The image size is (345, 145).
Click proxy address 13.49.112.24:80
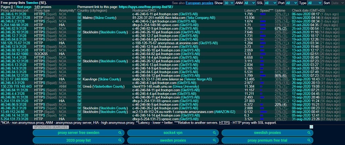click(12, 112)
